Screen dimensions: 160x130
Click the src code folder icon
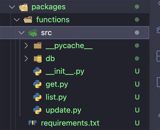(x=33, y=33)
